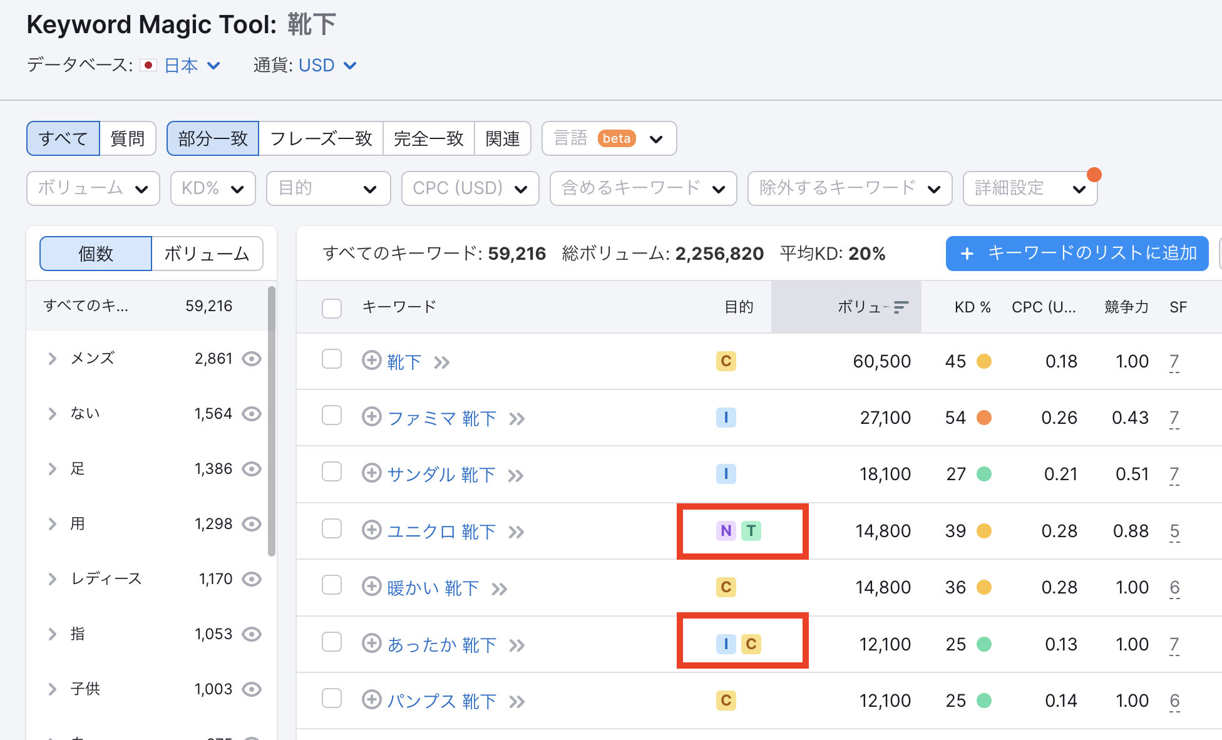The image size is (1222, 740).
Task: Click the double-arrow icon next to あったか 靴下
Action: (x=516, y=645)
